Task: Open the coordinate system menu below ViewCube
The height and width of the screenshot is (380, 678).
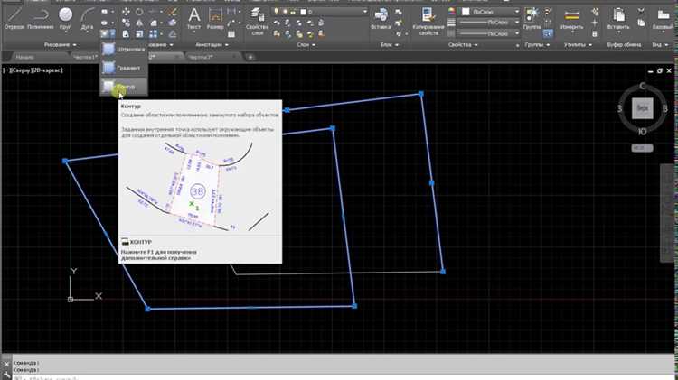Action: tap(642, 148)
